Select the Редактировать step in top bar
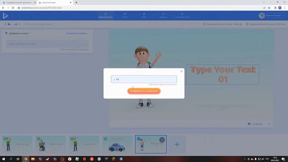288x162 pixels. (x=106, y=16)
